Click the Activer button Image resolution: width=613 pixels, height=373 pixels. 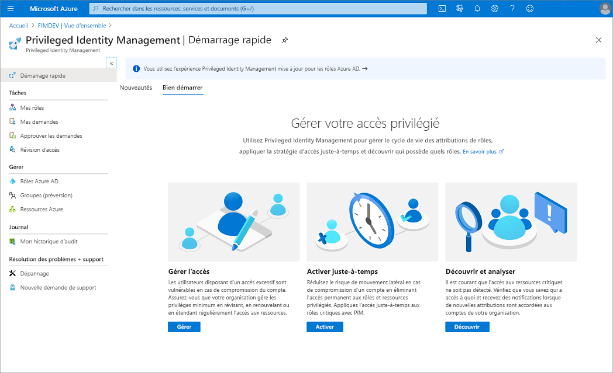click(x=325, y=327)
